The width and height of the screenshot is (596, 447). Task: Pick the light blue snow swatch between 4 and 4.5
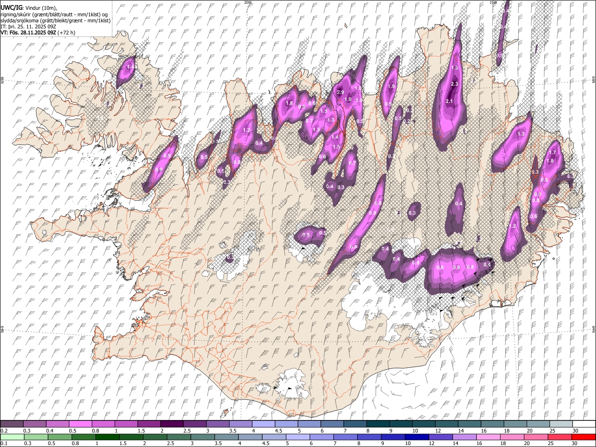(264, 424)
